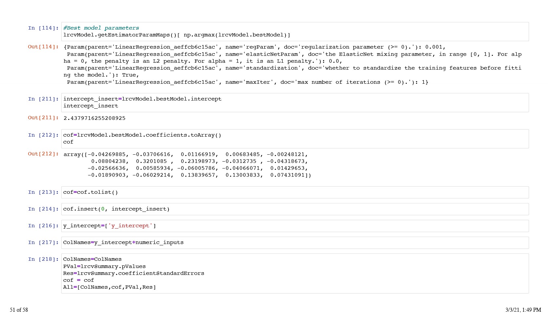Select the coefficients.toArray() code cell
This screenshot has height=335, width=551.
click(x=295, y=139)
